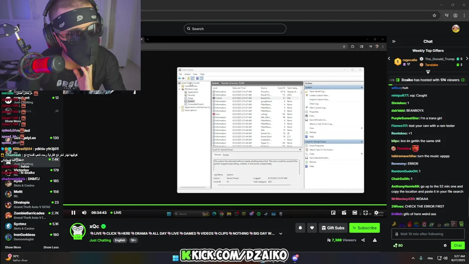
Task: Open browser profile icon
Action: click(455, 15)
